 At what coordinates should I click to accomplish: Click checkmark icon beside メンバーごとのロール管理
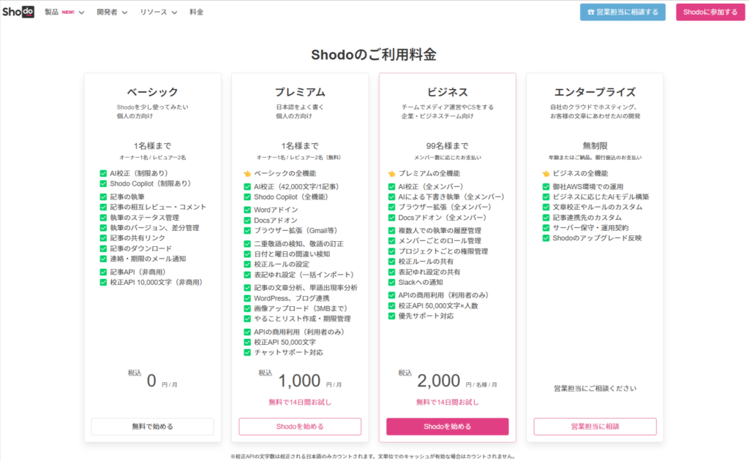(392, 241)
